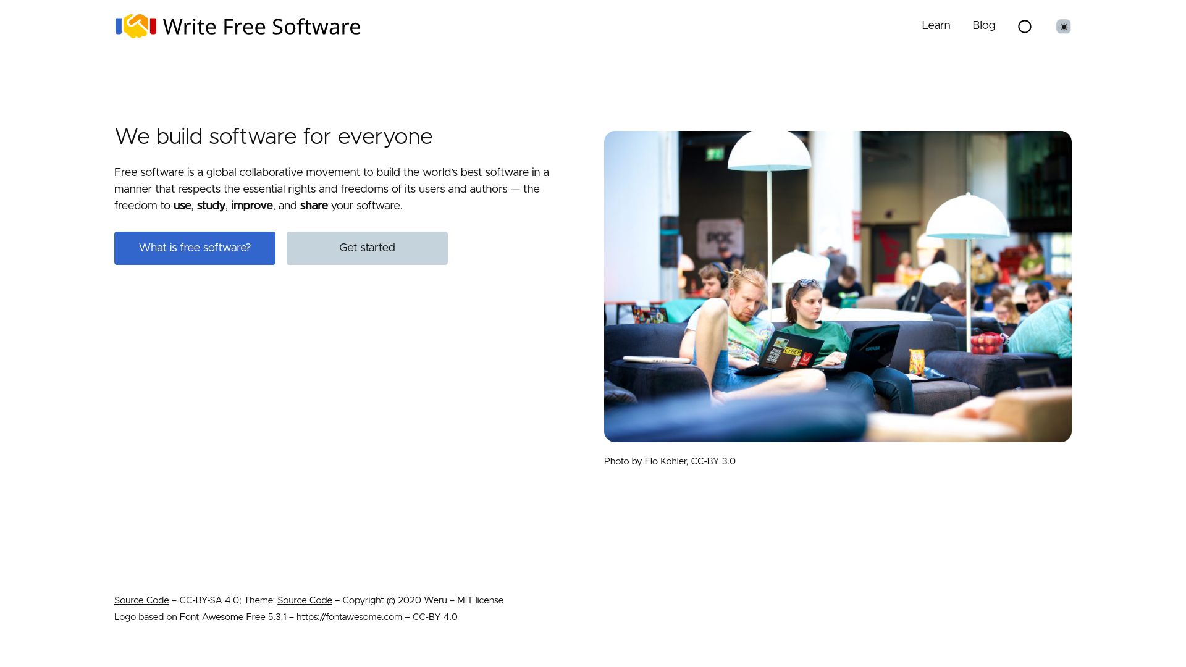Screen dimensions: 1186x667
Task: Click the bold word 'study'
Action: coord(211,206)
